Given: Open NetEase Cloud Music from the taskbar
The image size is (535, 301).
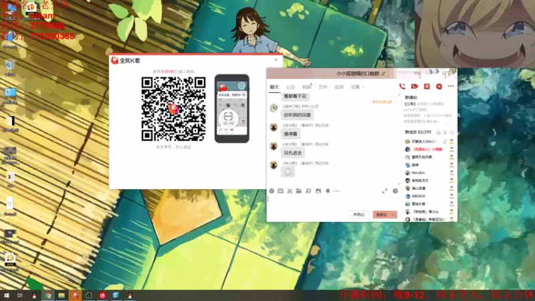Looking at the screenshot, I should 102,295.
